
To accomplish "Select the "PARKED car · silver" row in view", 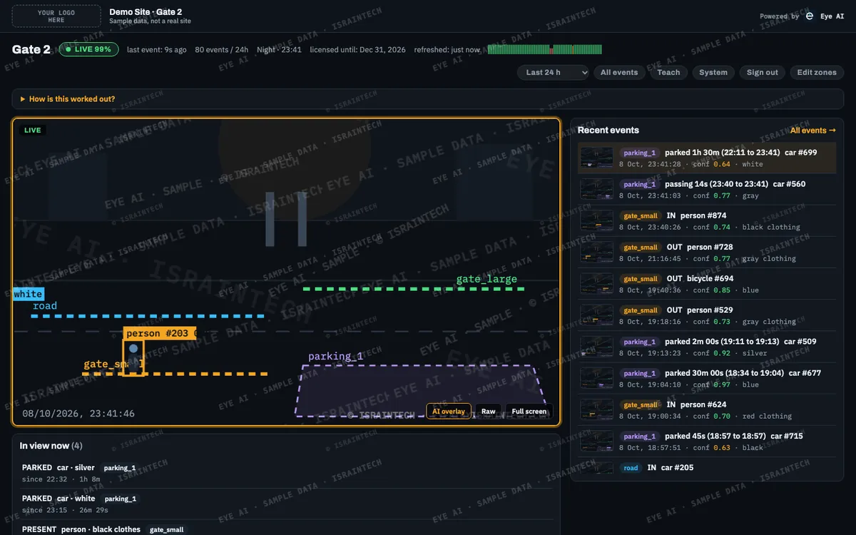I will [286, 473].
